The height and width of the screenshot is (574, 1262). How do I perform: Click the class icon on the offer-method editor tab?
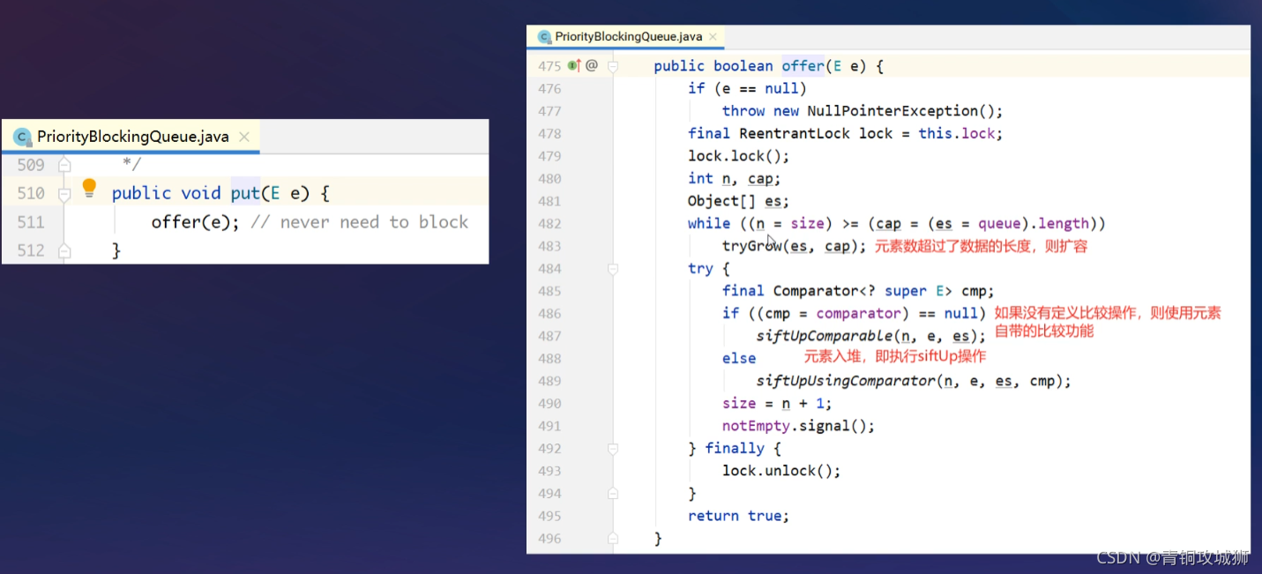pos(543,37)
